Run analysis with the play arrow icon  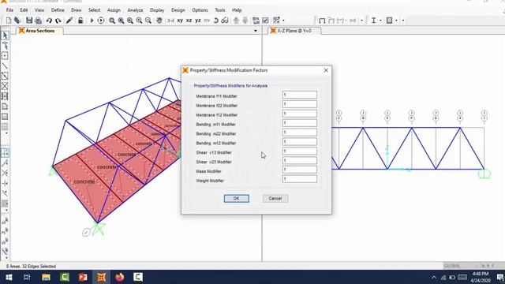92,21
